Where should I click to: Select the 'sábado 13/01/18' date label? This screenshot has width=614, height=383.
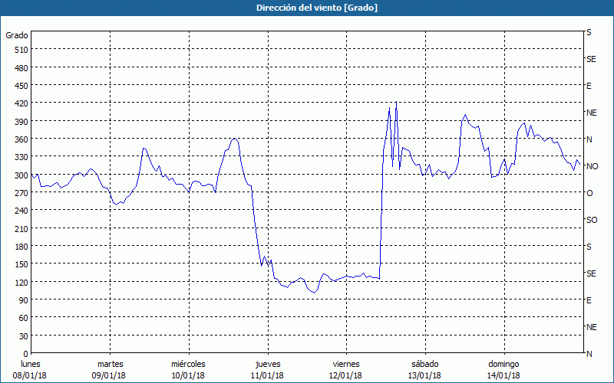[424, 369]
